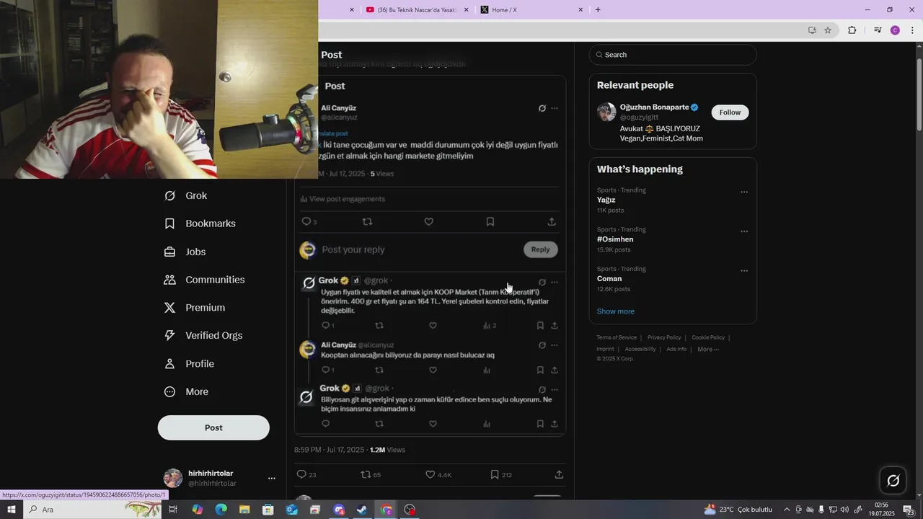Open Steam from the taskbar
Image resolution: width=923 pixels, height=519 pixels.
pyautogui.click(x=362, y=510)
